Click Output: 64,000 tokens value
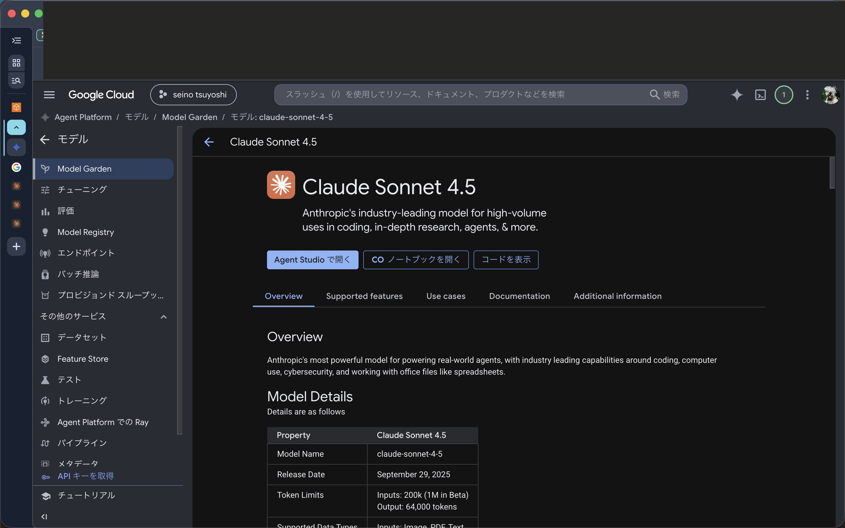The width and height of the screenshot is (845, 528). tap(417, 507)
